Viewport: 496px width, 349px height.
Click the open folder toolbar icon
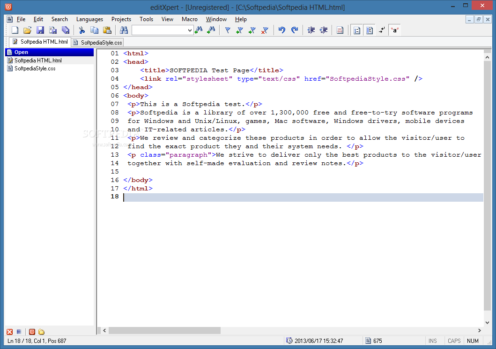27,30
